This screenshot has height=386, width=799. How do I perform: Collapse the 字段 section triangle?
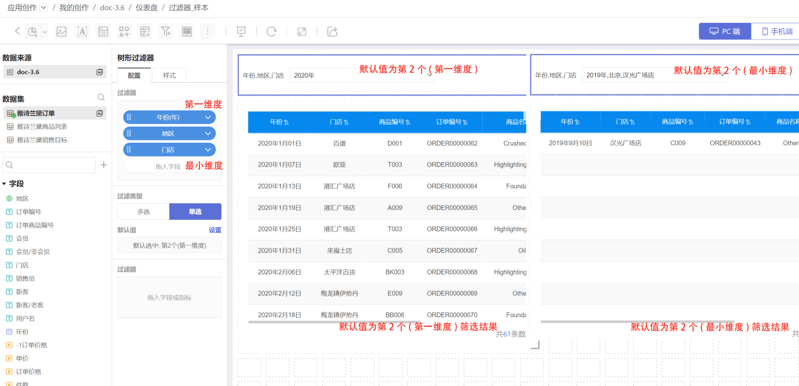click(4, 184)
